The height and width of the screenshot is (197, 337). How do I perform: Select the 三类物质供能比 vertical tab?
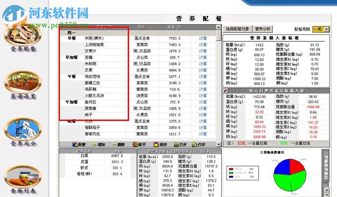(x=326, y=165)
